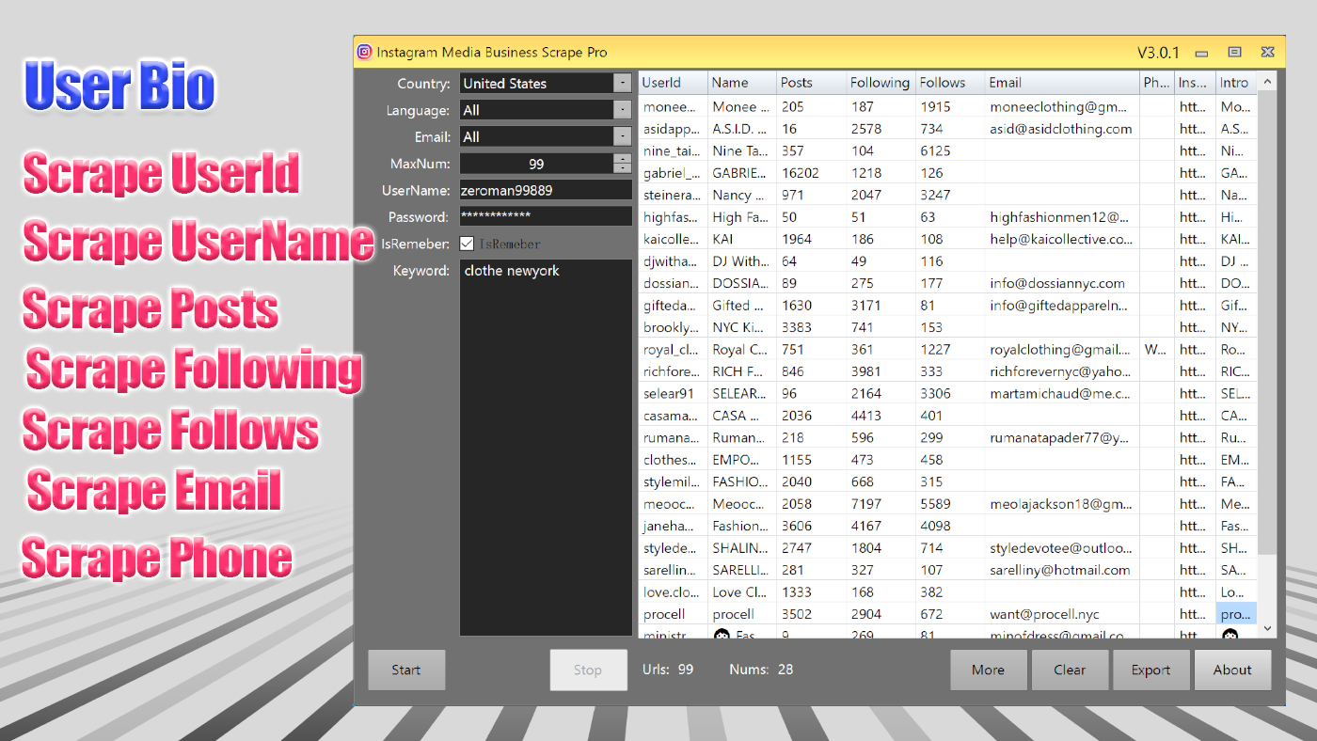The width and height of the screenshot is (1317, 741).
Task: Select the following value 7197
Action: (881, 504)
